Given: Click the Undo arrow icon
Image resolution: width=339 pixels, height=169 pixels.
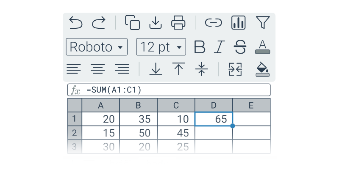Looking at the screenshot, I should [76, 23].
